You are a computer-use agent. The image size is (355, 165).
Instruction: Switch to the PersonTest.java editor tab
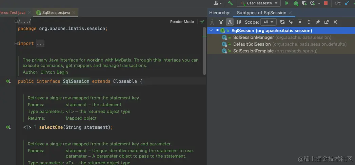point(12,13)
